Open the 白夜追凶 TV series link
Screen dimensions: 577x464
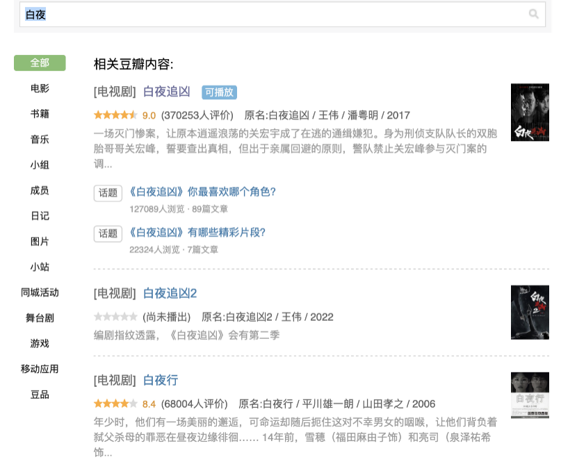click(167, 92)
